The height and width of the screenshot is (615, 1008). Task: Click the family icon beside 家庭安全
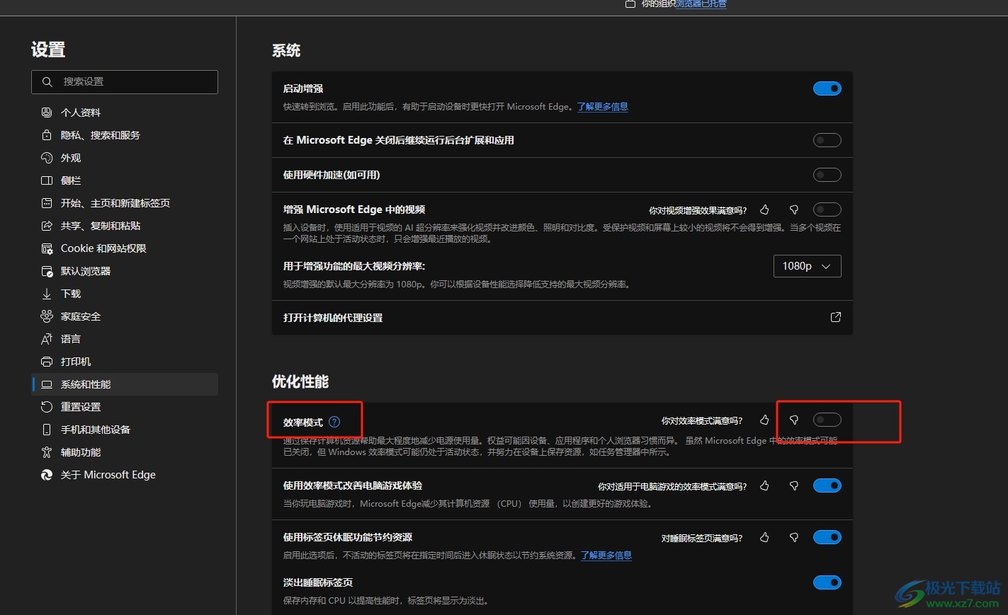pos(47,316)
